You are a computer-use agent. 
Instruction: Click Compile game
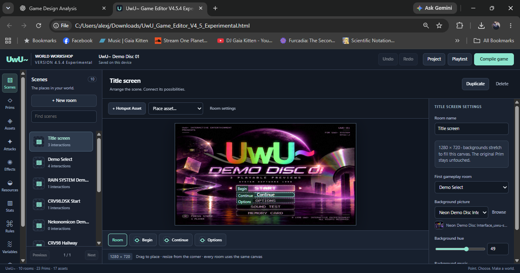(x=494, y=59)
